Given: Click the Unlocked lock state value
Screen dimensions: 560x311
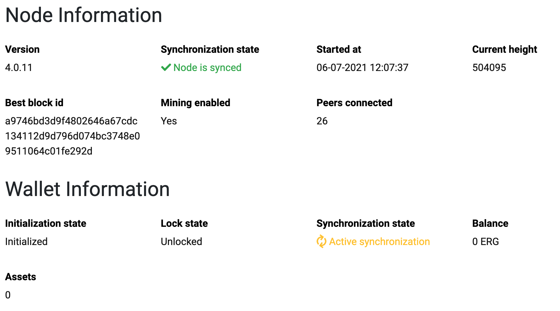Looking at the screenshot, I should (x=182, y=242).
